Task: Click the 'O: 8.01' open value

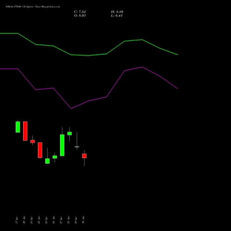Action: pos(80,16)
